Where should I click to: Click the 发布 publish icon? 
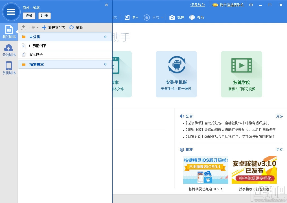click(x=147, y=18)
